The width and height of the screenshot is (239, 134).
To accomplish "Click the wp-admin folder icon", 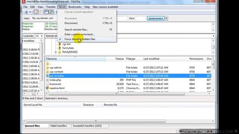I will [x=47, y=67].
